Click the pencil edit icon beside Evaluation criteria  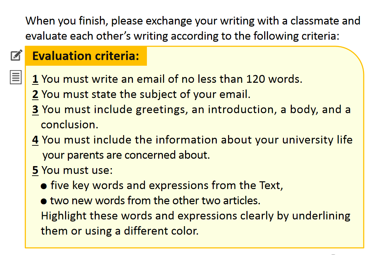16,55
